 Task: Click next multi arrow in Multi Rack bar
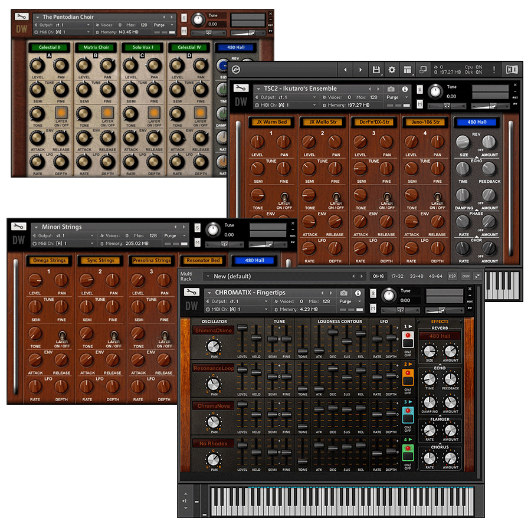(x=362, y=276)
